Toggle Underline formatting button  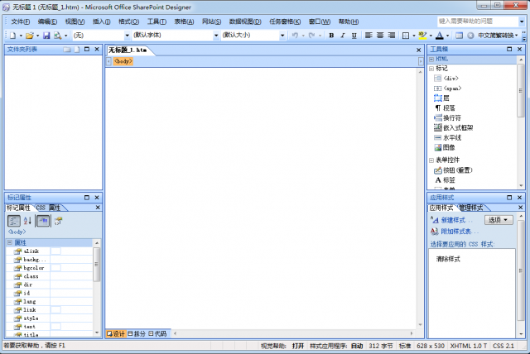[354, 36]
